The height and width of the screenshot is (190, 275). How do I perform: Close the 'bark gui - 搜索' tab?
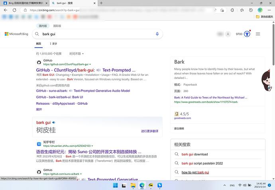click(x=94, y=3)
